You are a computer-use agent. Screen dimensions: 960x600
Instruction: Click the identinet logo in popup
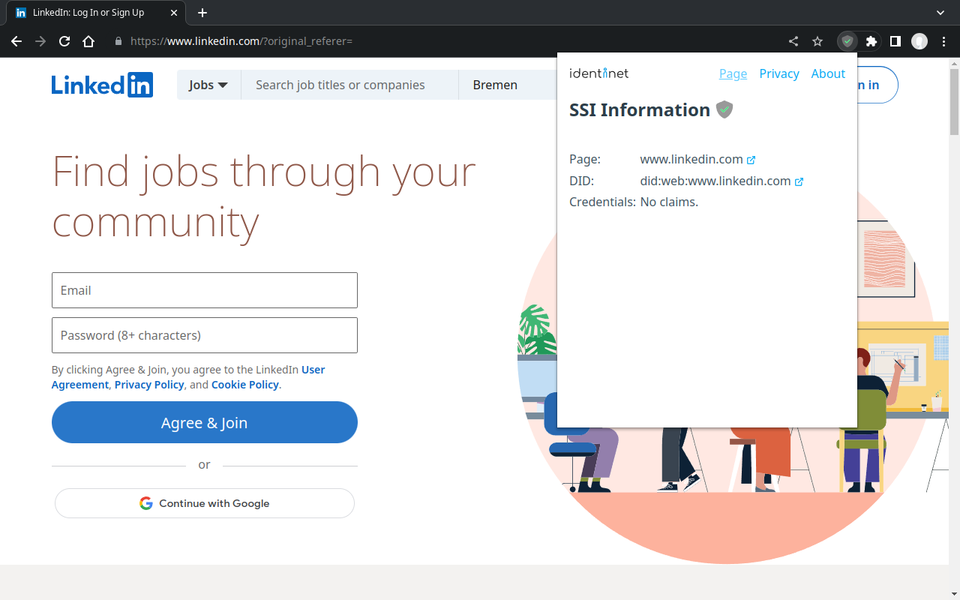coord(599,73)
